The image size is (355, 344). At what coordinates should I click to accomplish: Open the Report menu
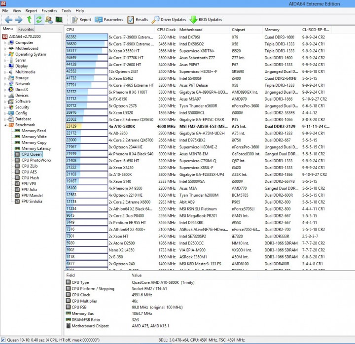click(x=31, y=11)
